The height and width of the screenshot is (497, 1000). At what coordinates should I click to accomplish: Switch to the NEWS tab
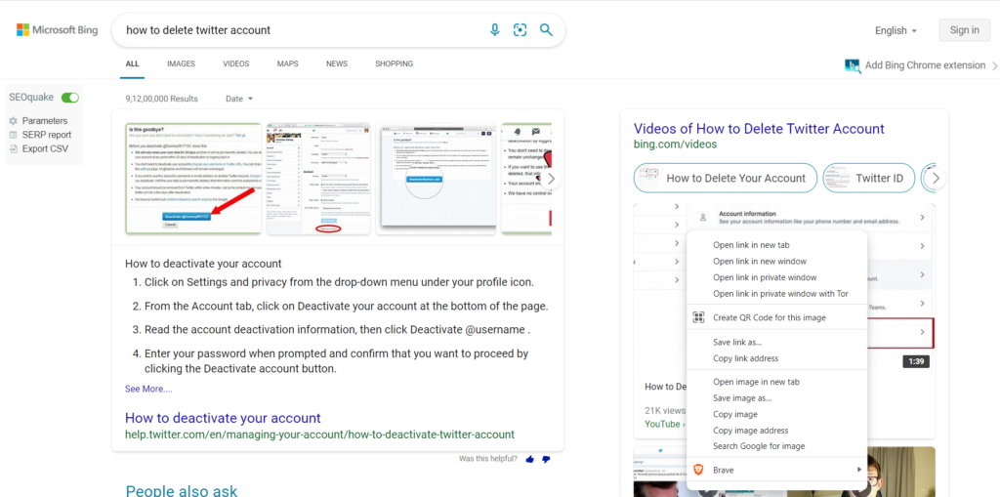pyautogui.click(x=337, y=63)
